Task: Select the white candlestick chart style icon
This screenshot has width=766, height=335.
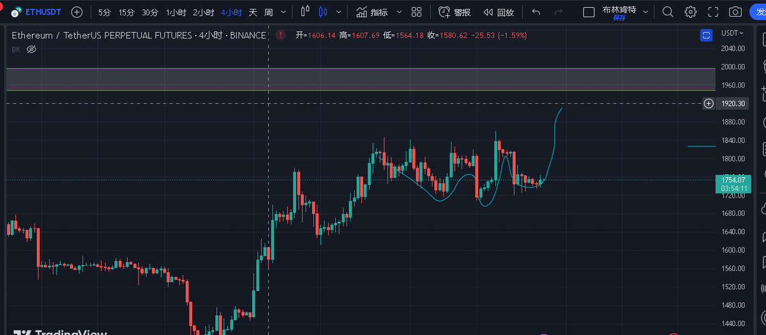Action: [306, 11]
